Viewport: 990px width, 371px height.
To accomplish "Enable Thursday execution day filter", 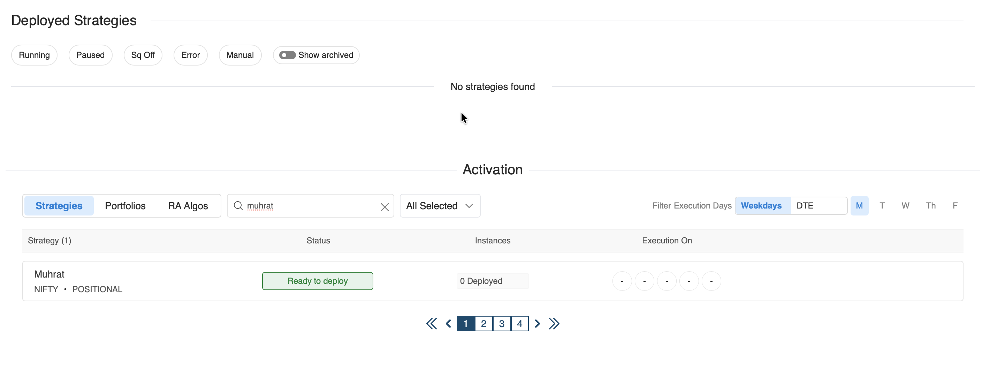I will [x=930, y=206].
